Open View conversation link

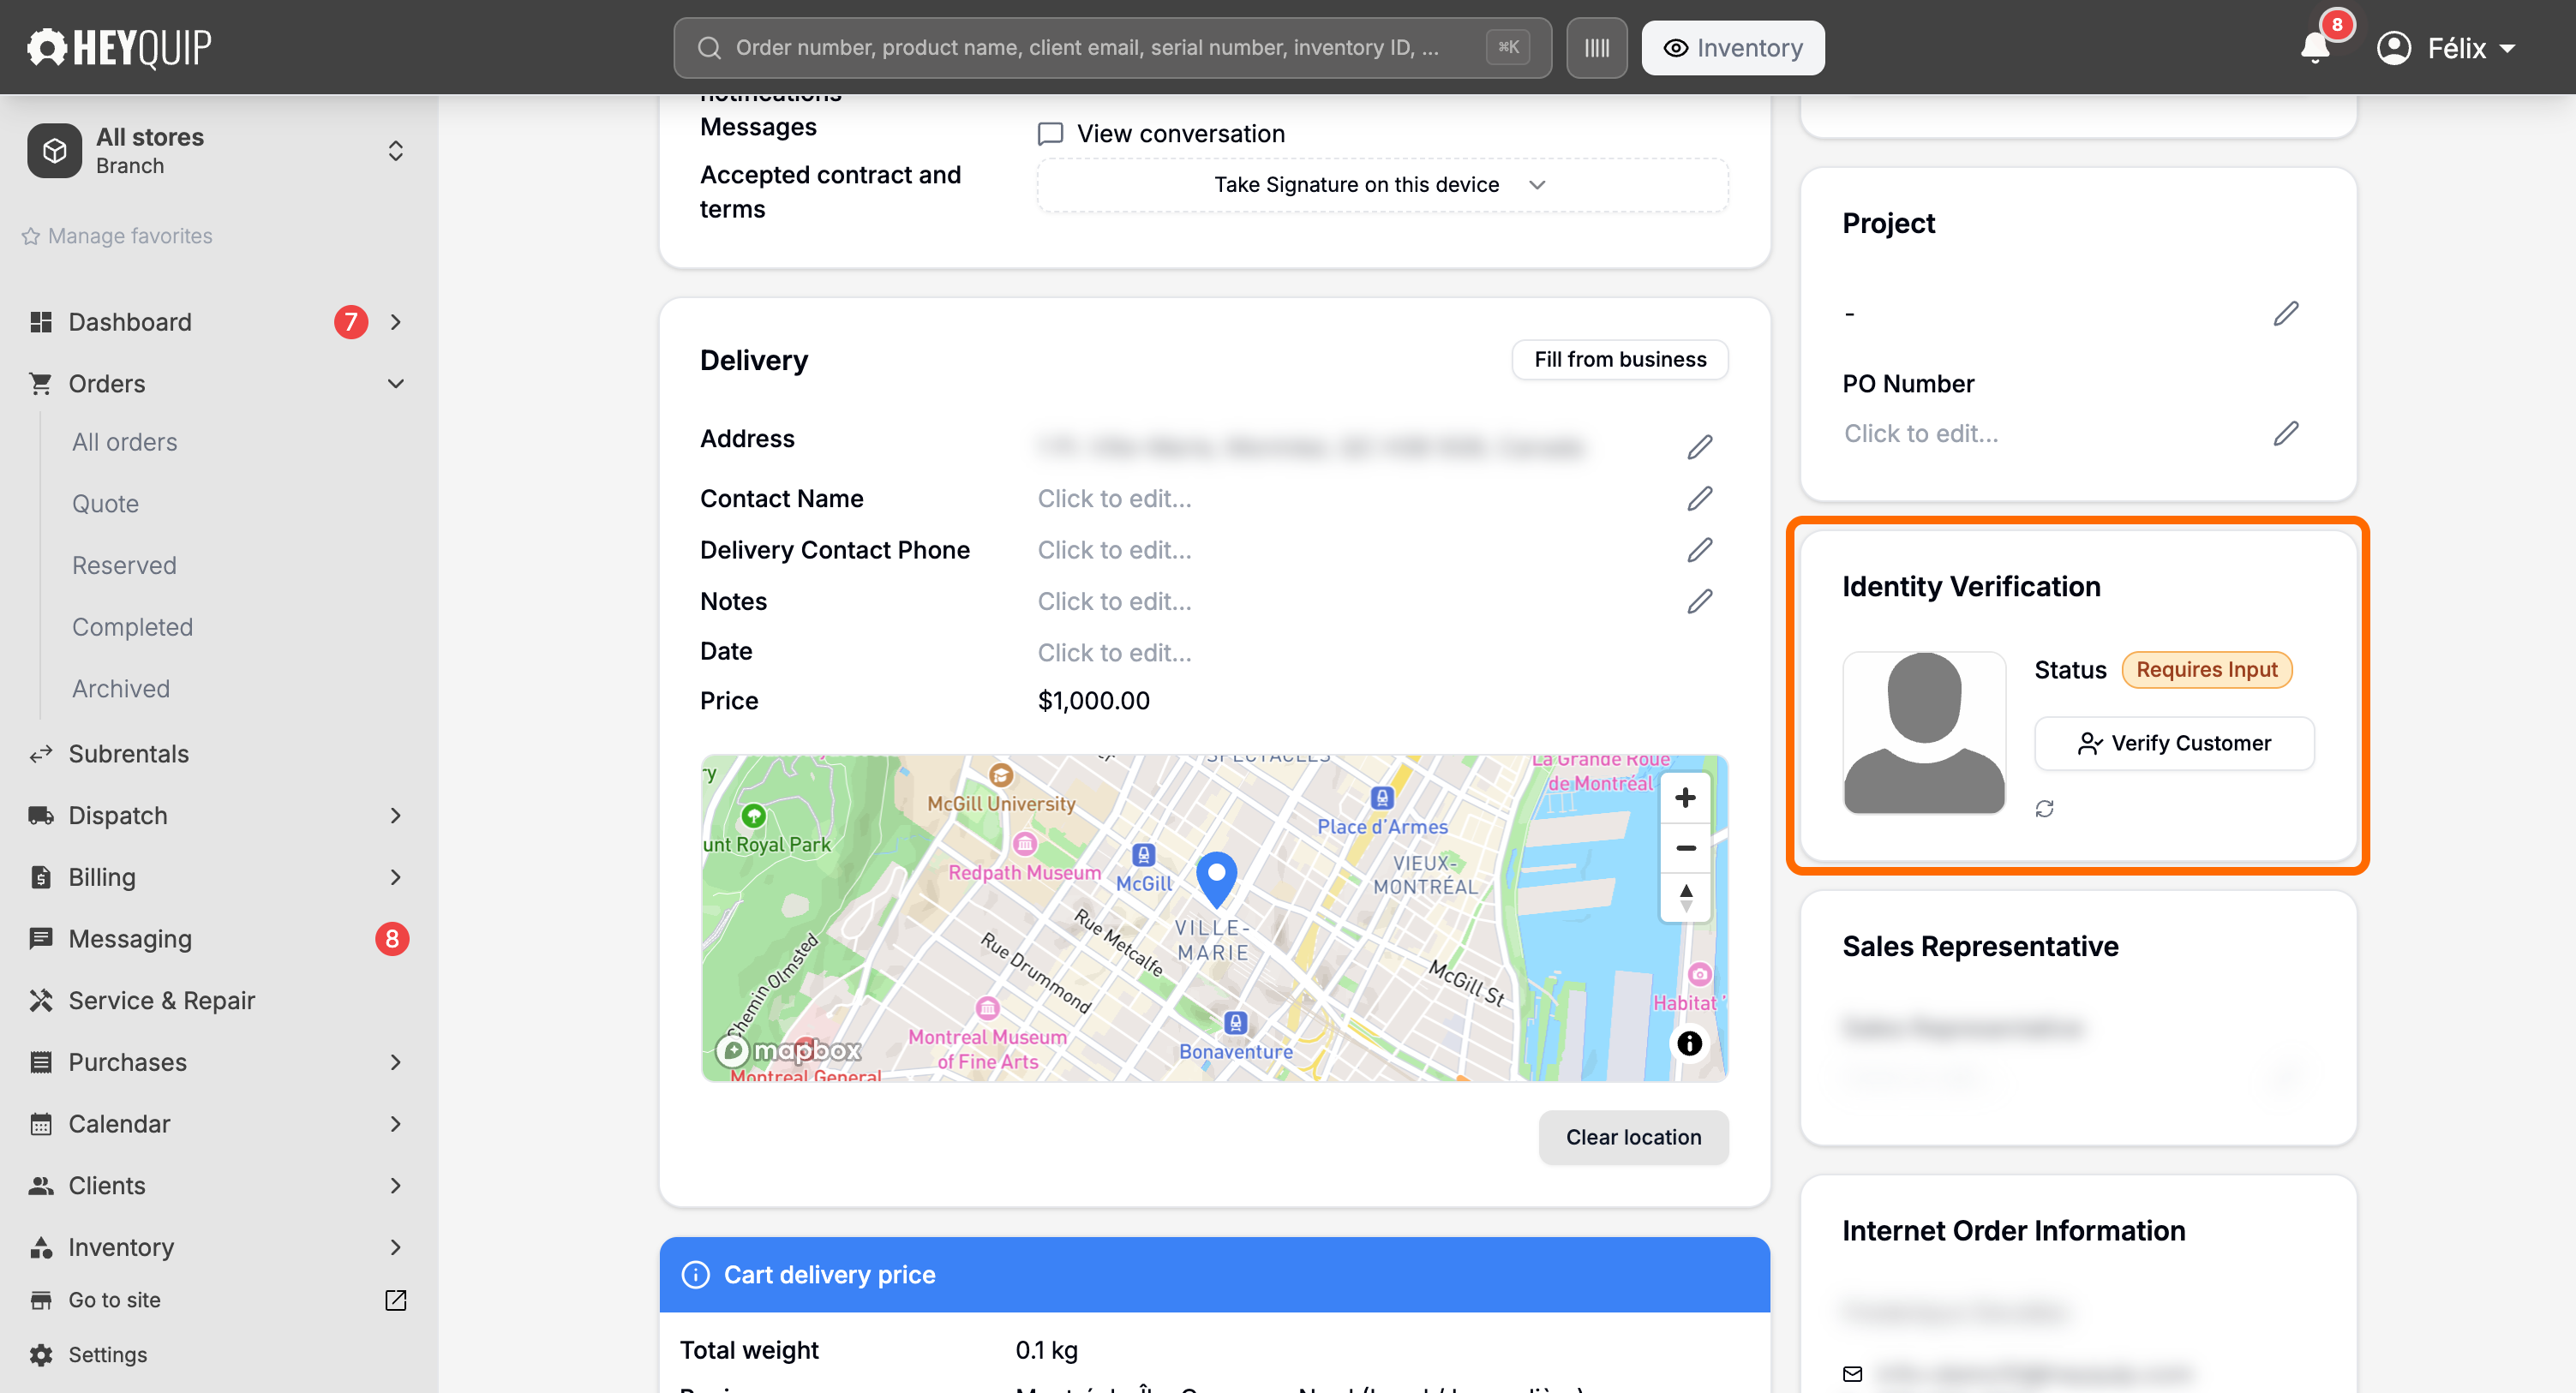pos(1161,134)
